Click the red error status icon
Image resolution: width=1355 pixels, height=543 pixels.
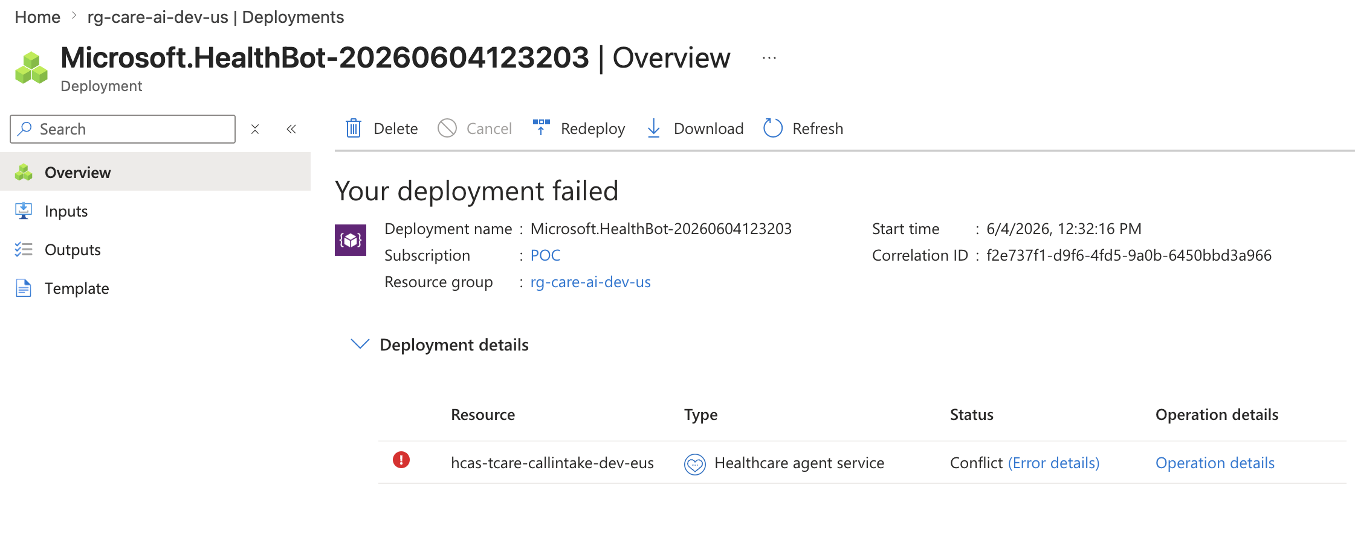pyautogui.click(x=401, y=460)
